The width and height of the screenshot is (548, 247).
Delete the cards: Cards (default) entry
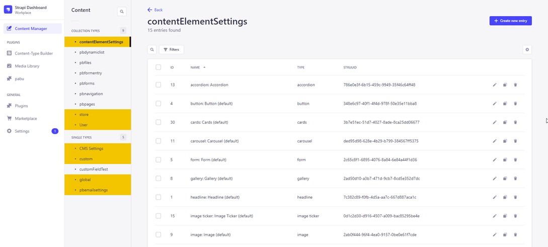tap(515, 122)
